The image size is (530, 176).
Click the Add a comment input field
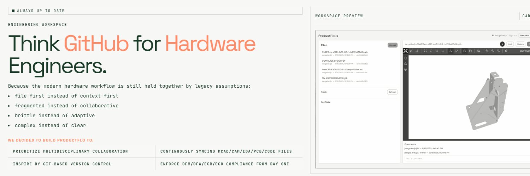466,158
